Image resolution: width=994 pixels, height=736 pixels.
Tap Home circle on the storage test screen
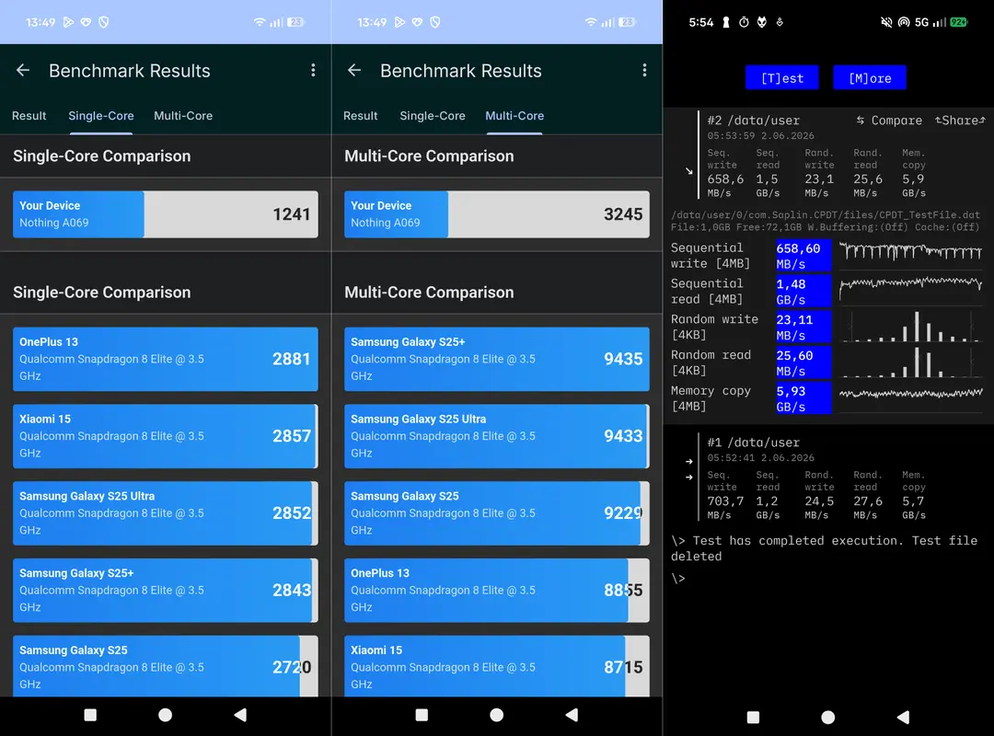[828, 717]
